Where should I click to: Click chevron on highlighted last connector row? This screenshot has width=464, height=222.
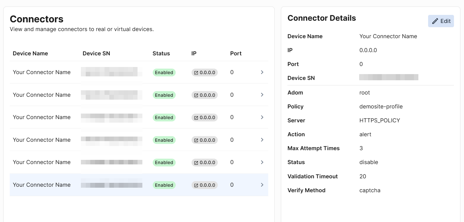[x=262, y=185]
